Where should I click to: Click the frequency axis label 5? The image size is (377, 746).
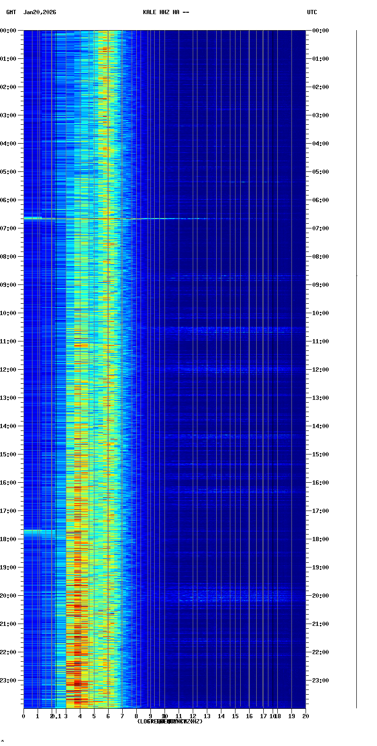click(94, 716)
